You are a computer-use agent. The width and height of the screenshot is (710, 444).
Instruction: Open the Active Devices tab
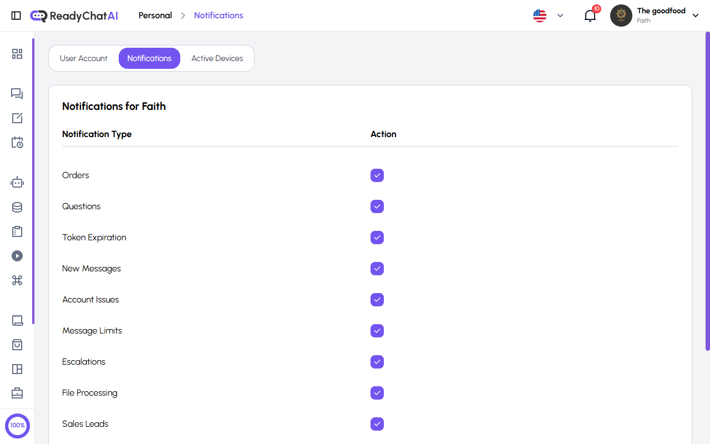[217, 58]
